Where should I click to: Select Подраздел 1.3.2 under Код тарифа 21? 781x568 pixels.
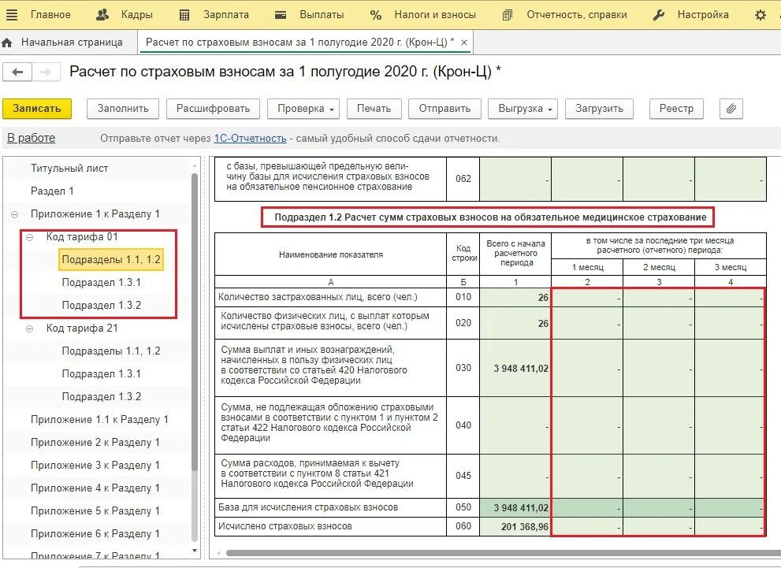[x=102, y=397]
